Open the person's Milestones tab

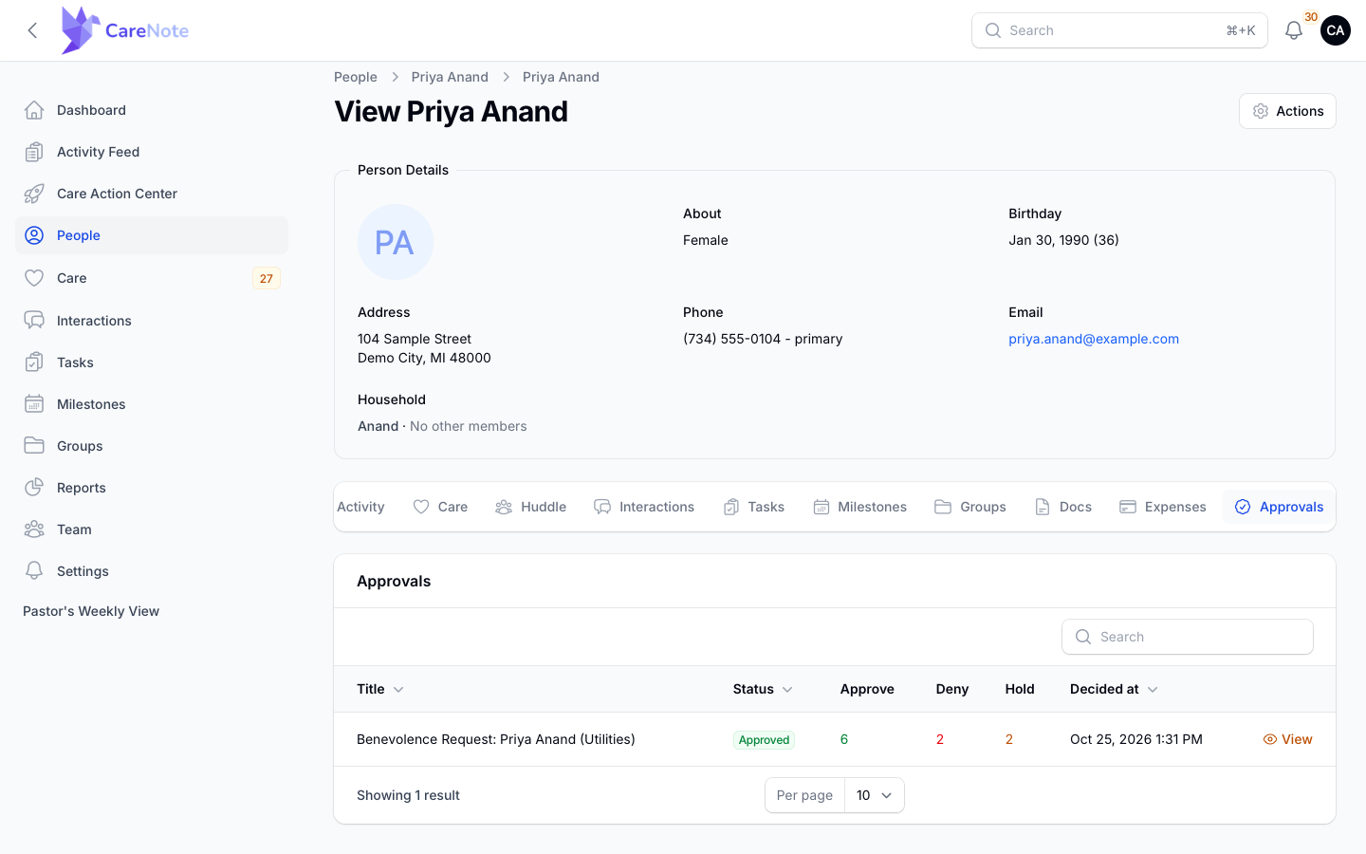pyautogui.click(x=860, y=507)
